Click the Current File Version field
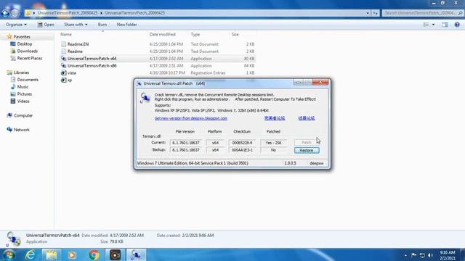 tap(186, 143)
